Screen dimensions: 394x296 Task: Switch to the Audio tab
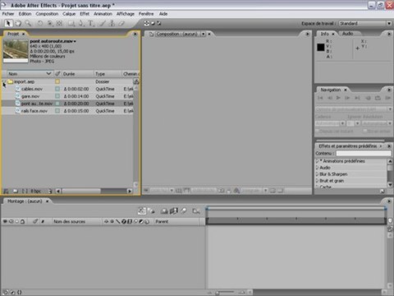[x=347, y=34]
